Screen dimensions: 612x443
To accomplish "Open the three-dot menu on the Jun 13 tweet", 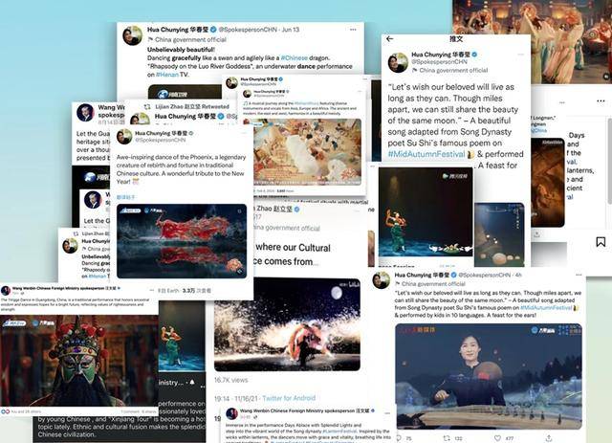I will [353, 30].
